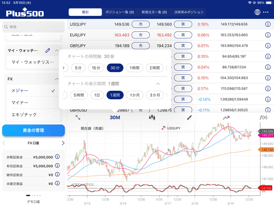Edit watchlist with pencil icon
Viewport: 274px width, 206px height.
48,50
